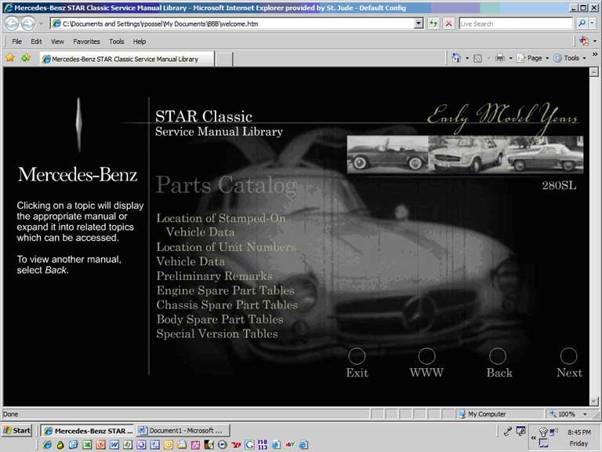Image resolution: width=602 pixels, height=452 pixels.
Task: Open the Edit menu
Action: [x=36, y=42]
